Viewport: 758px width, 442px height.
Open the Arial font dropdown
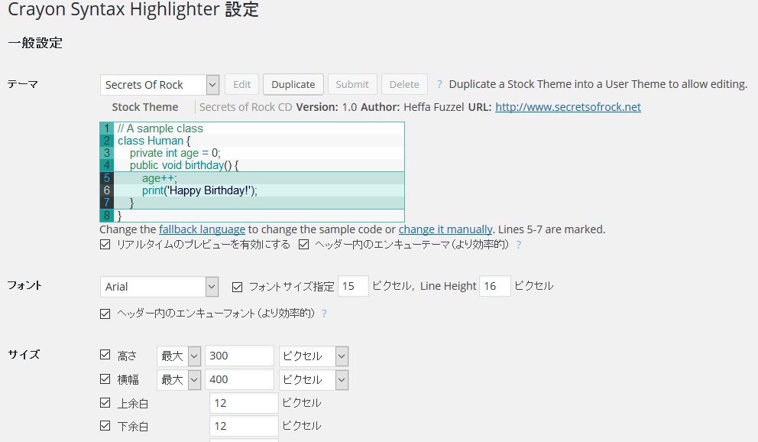tap(160, 287)
